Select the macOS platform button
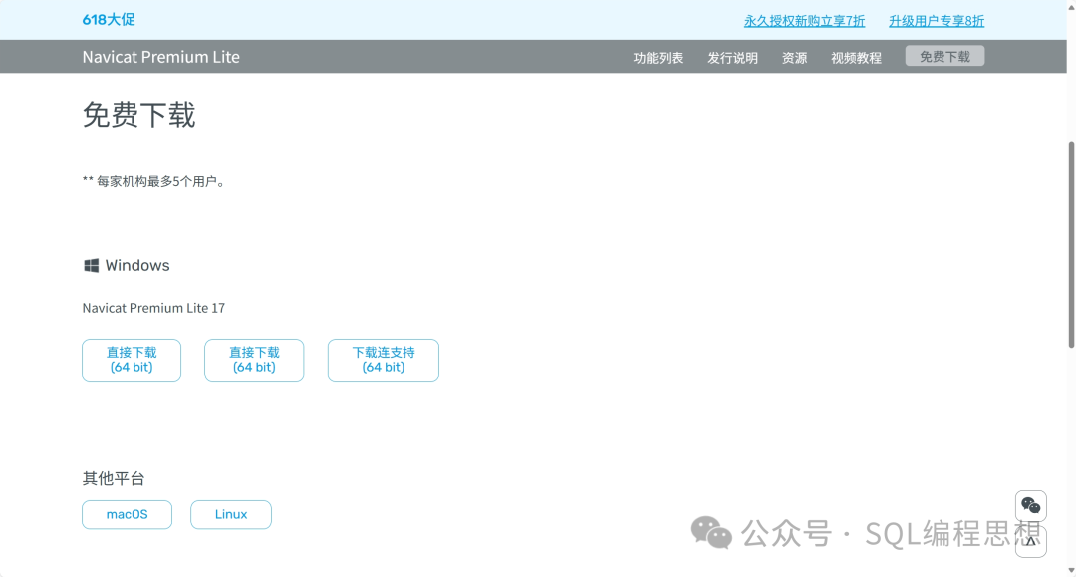This screenshot has width=1076, height=577. 128,514
